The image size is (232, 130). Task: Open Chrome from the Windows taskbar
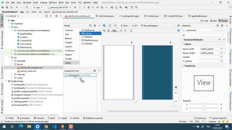pos(46,127)
